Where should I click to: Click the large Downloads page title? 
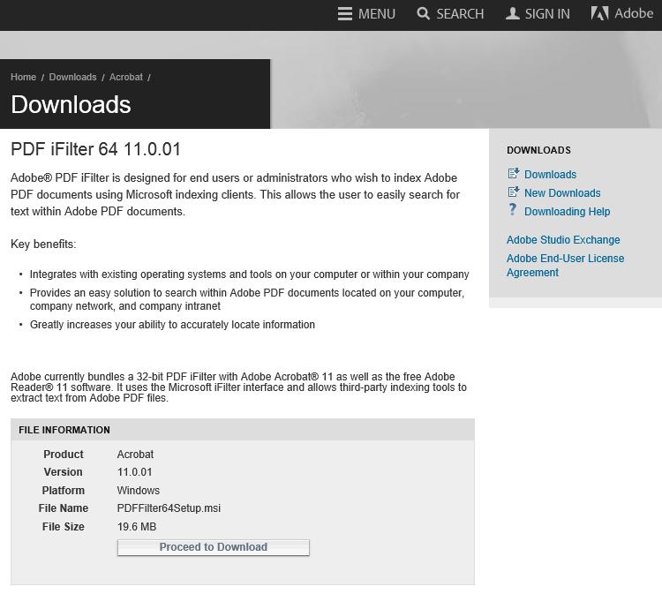tap(71, 104)
